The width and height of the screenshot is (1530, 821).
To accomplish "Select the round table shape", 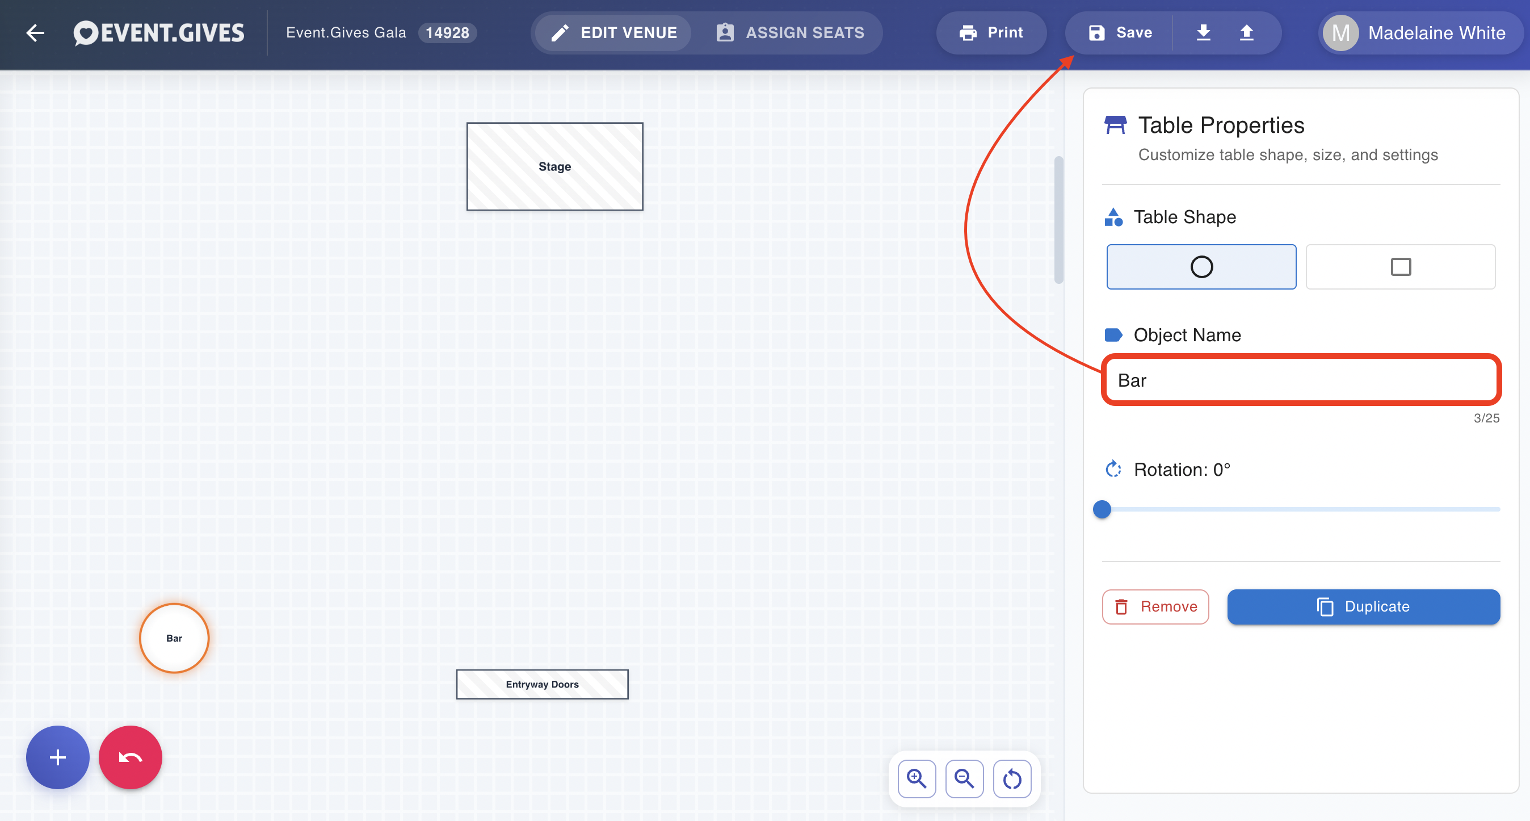I will tap(1201, 267).
